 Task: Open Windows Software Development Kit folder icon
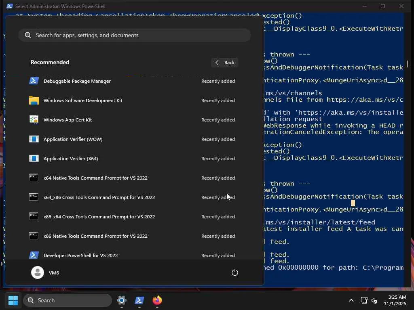[x=34, y=101]
